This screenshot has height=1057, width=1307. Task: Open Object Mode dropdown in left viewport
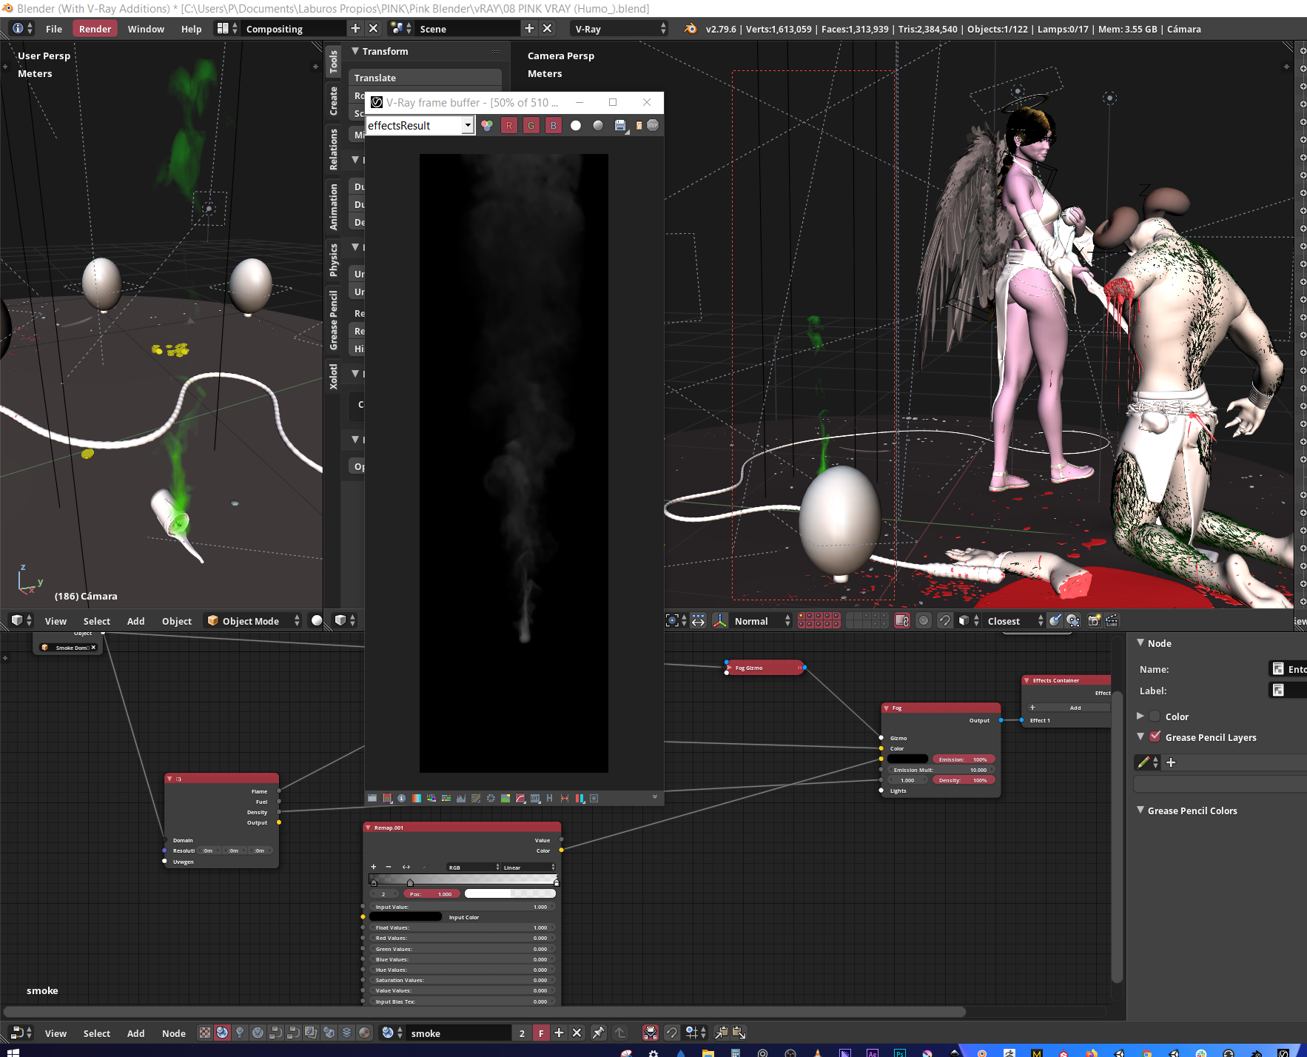(x=253, y=620)
